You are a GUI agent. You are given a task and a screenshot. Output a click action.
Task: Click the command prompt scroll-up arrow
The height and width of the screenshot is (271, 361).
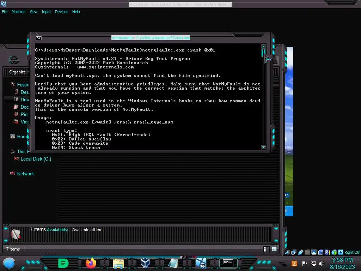(263, 47)
